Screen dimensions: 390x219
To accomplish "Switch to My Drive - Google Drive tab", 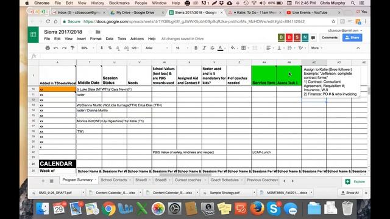I will click(x=135, y=12).
